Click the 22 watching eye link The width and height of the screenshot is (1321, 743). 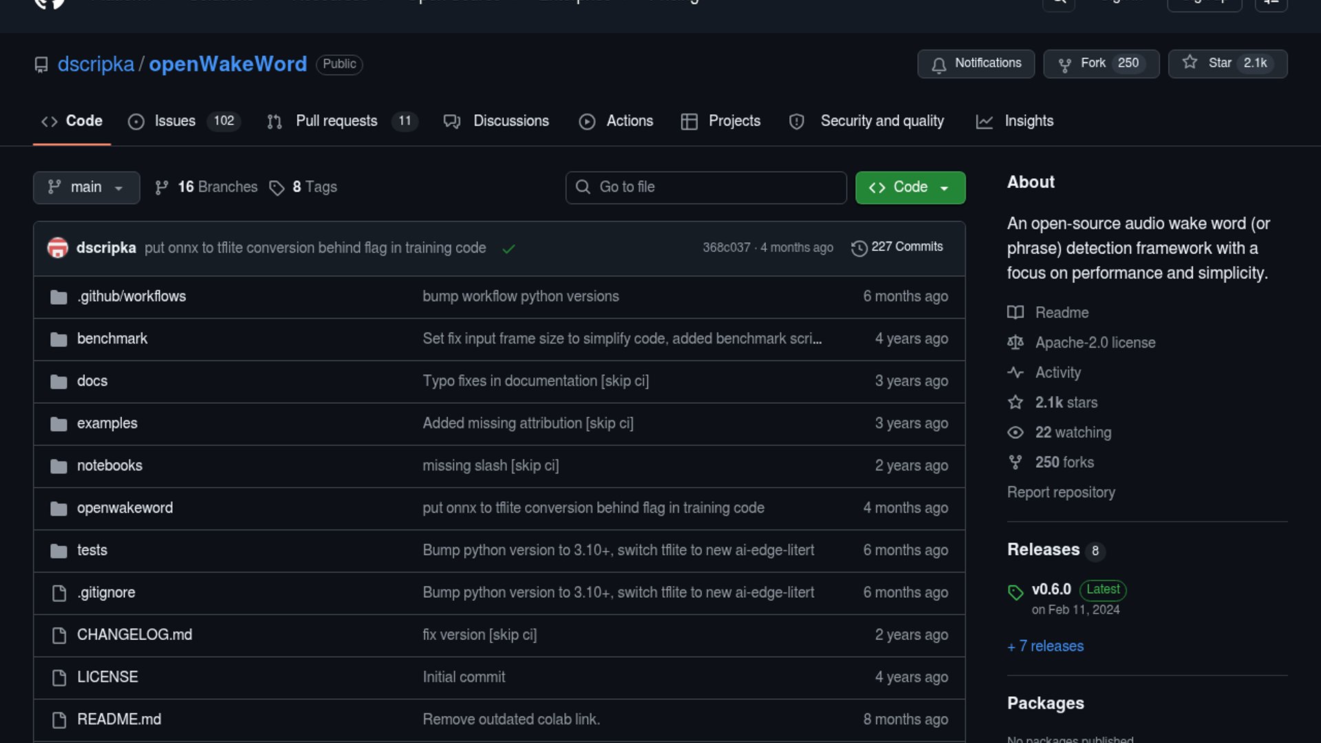[1073, 432]
